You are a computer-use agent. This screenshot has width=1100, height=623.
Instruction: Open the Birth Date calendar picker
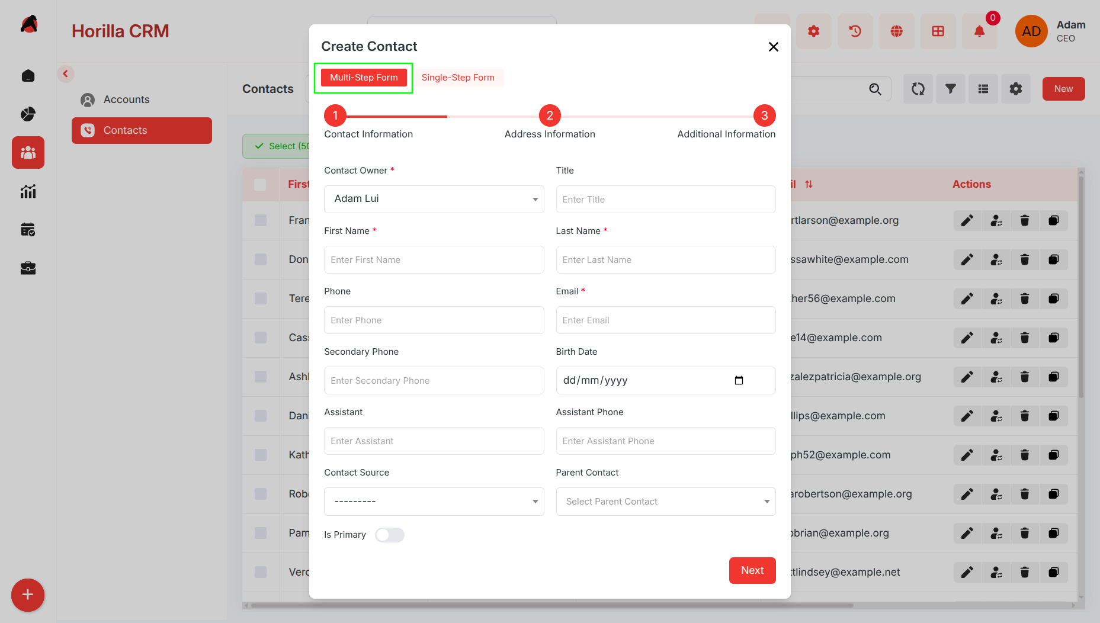tap(739, 380)
